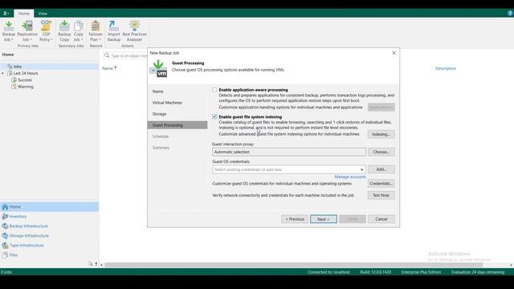Click the Description column header
This screenshot has width=514, height=289.
coord(446,68)
